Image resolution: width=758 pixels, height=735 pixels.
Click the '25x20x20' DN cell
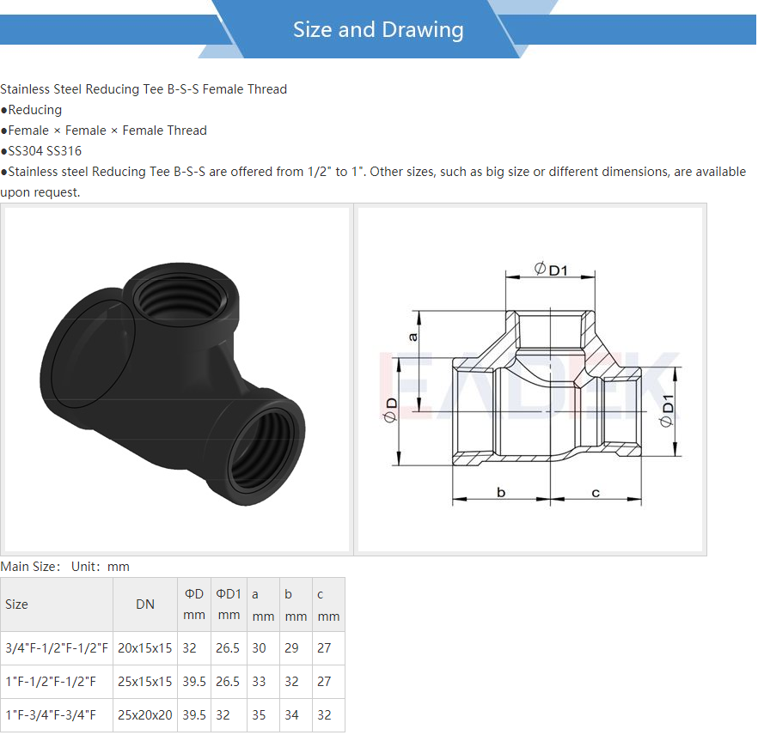pos(145,714)
